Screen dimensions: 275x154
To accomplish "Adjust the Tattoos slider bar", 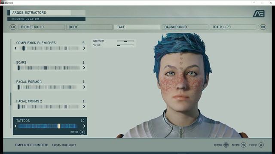I will [48, 126].
